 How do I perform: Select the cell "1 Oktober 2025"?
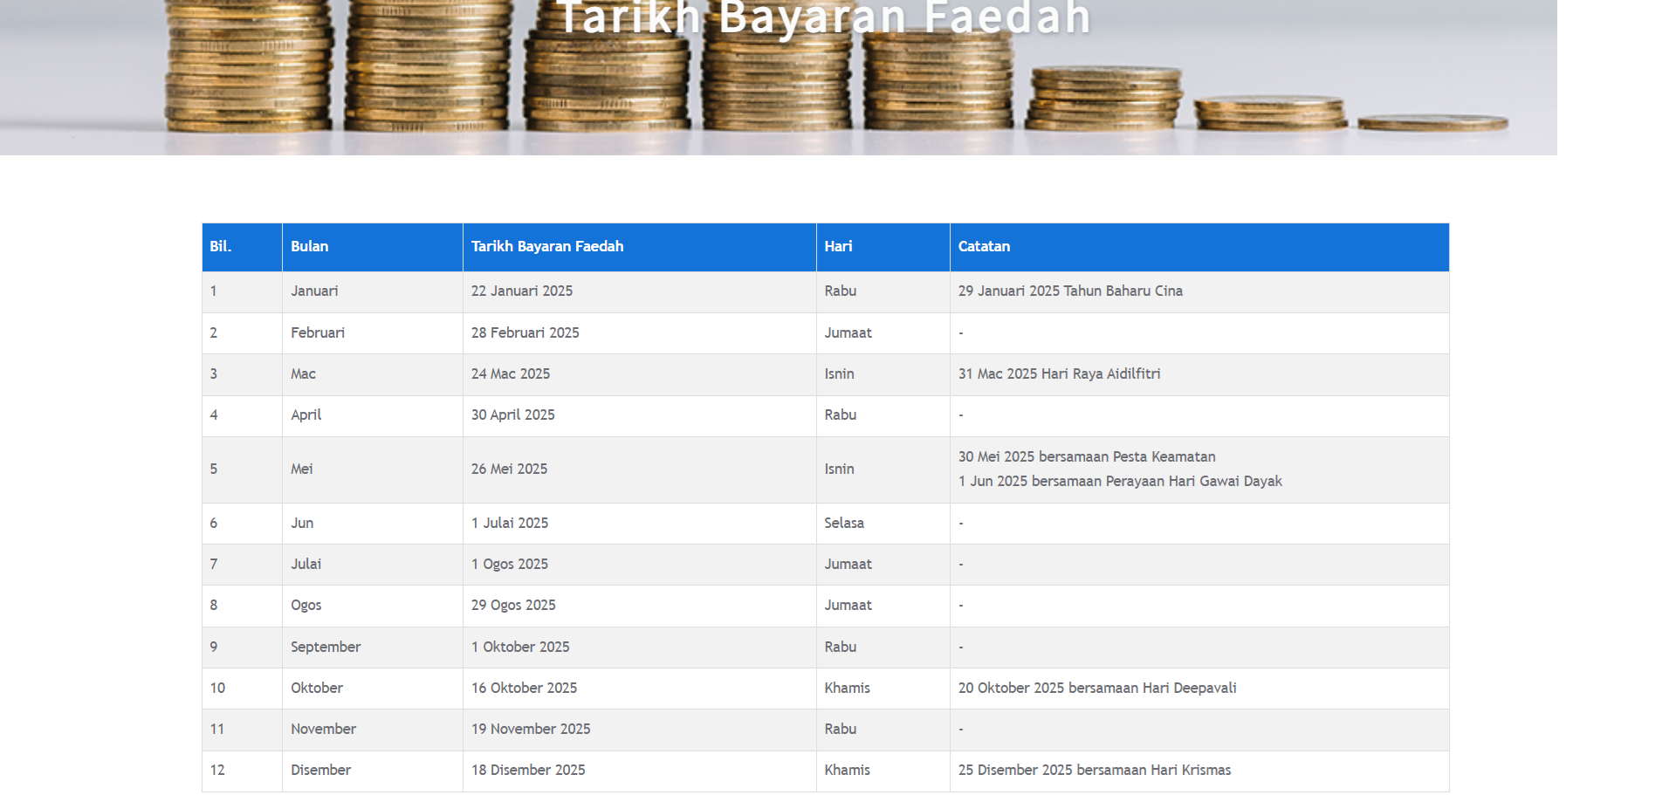pyautogui.click(x=520, y=647)
